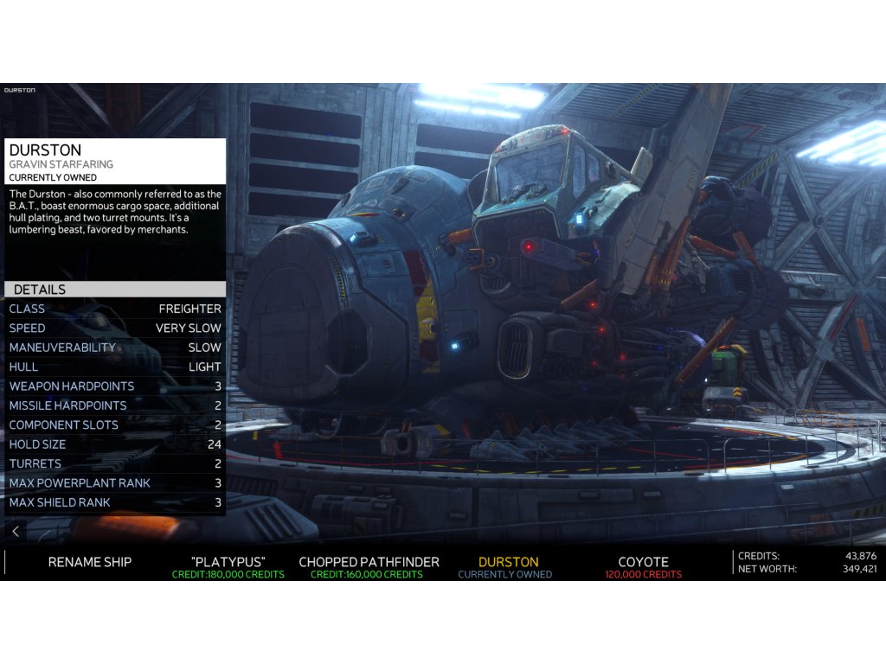Screen dimensions: 886x664
Task: Click the DETAILS section header
Action: (x=115, y=290)
